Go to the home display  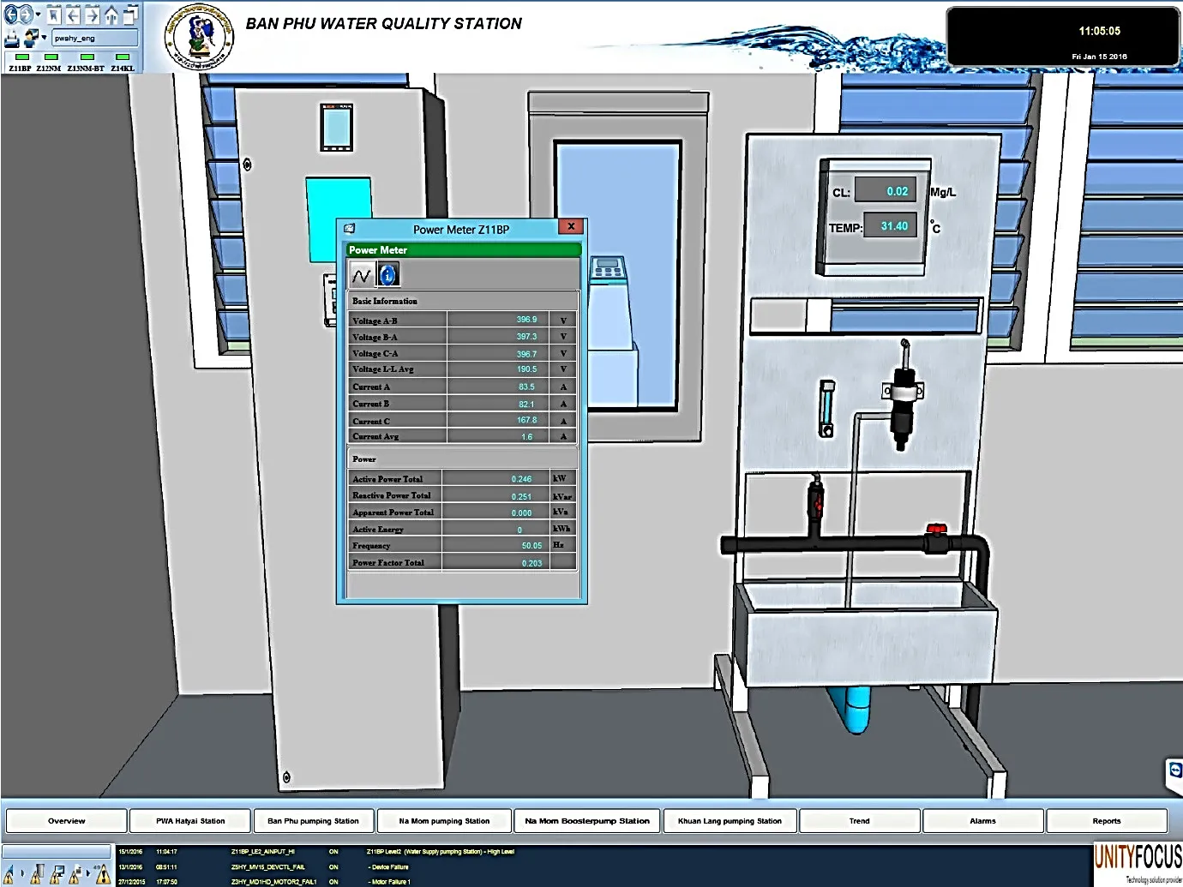111,15
